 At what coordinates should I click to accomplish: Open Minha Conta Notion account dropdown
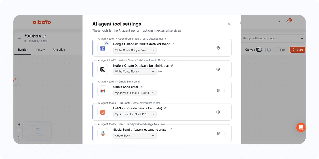[x=135, y=72]
